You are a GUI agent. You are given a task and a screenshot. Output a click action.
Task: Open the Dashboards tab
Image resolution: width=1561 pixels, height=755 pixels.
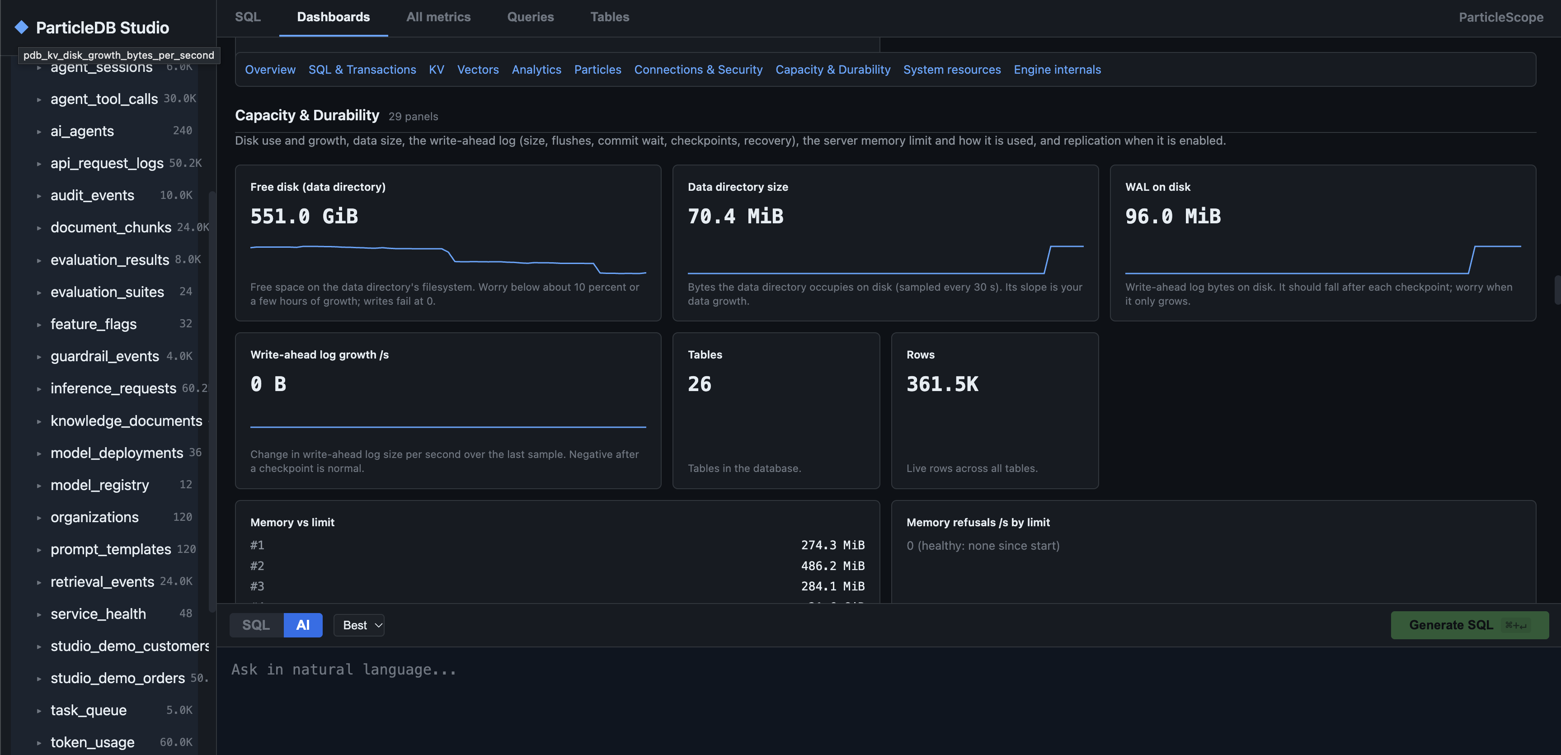point(333,17)
